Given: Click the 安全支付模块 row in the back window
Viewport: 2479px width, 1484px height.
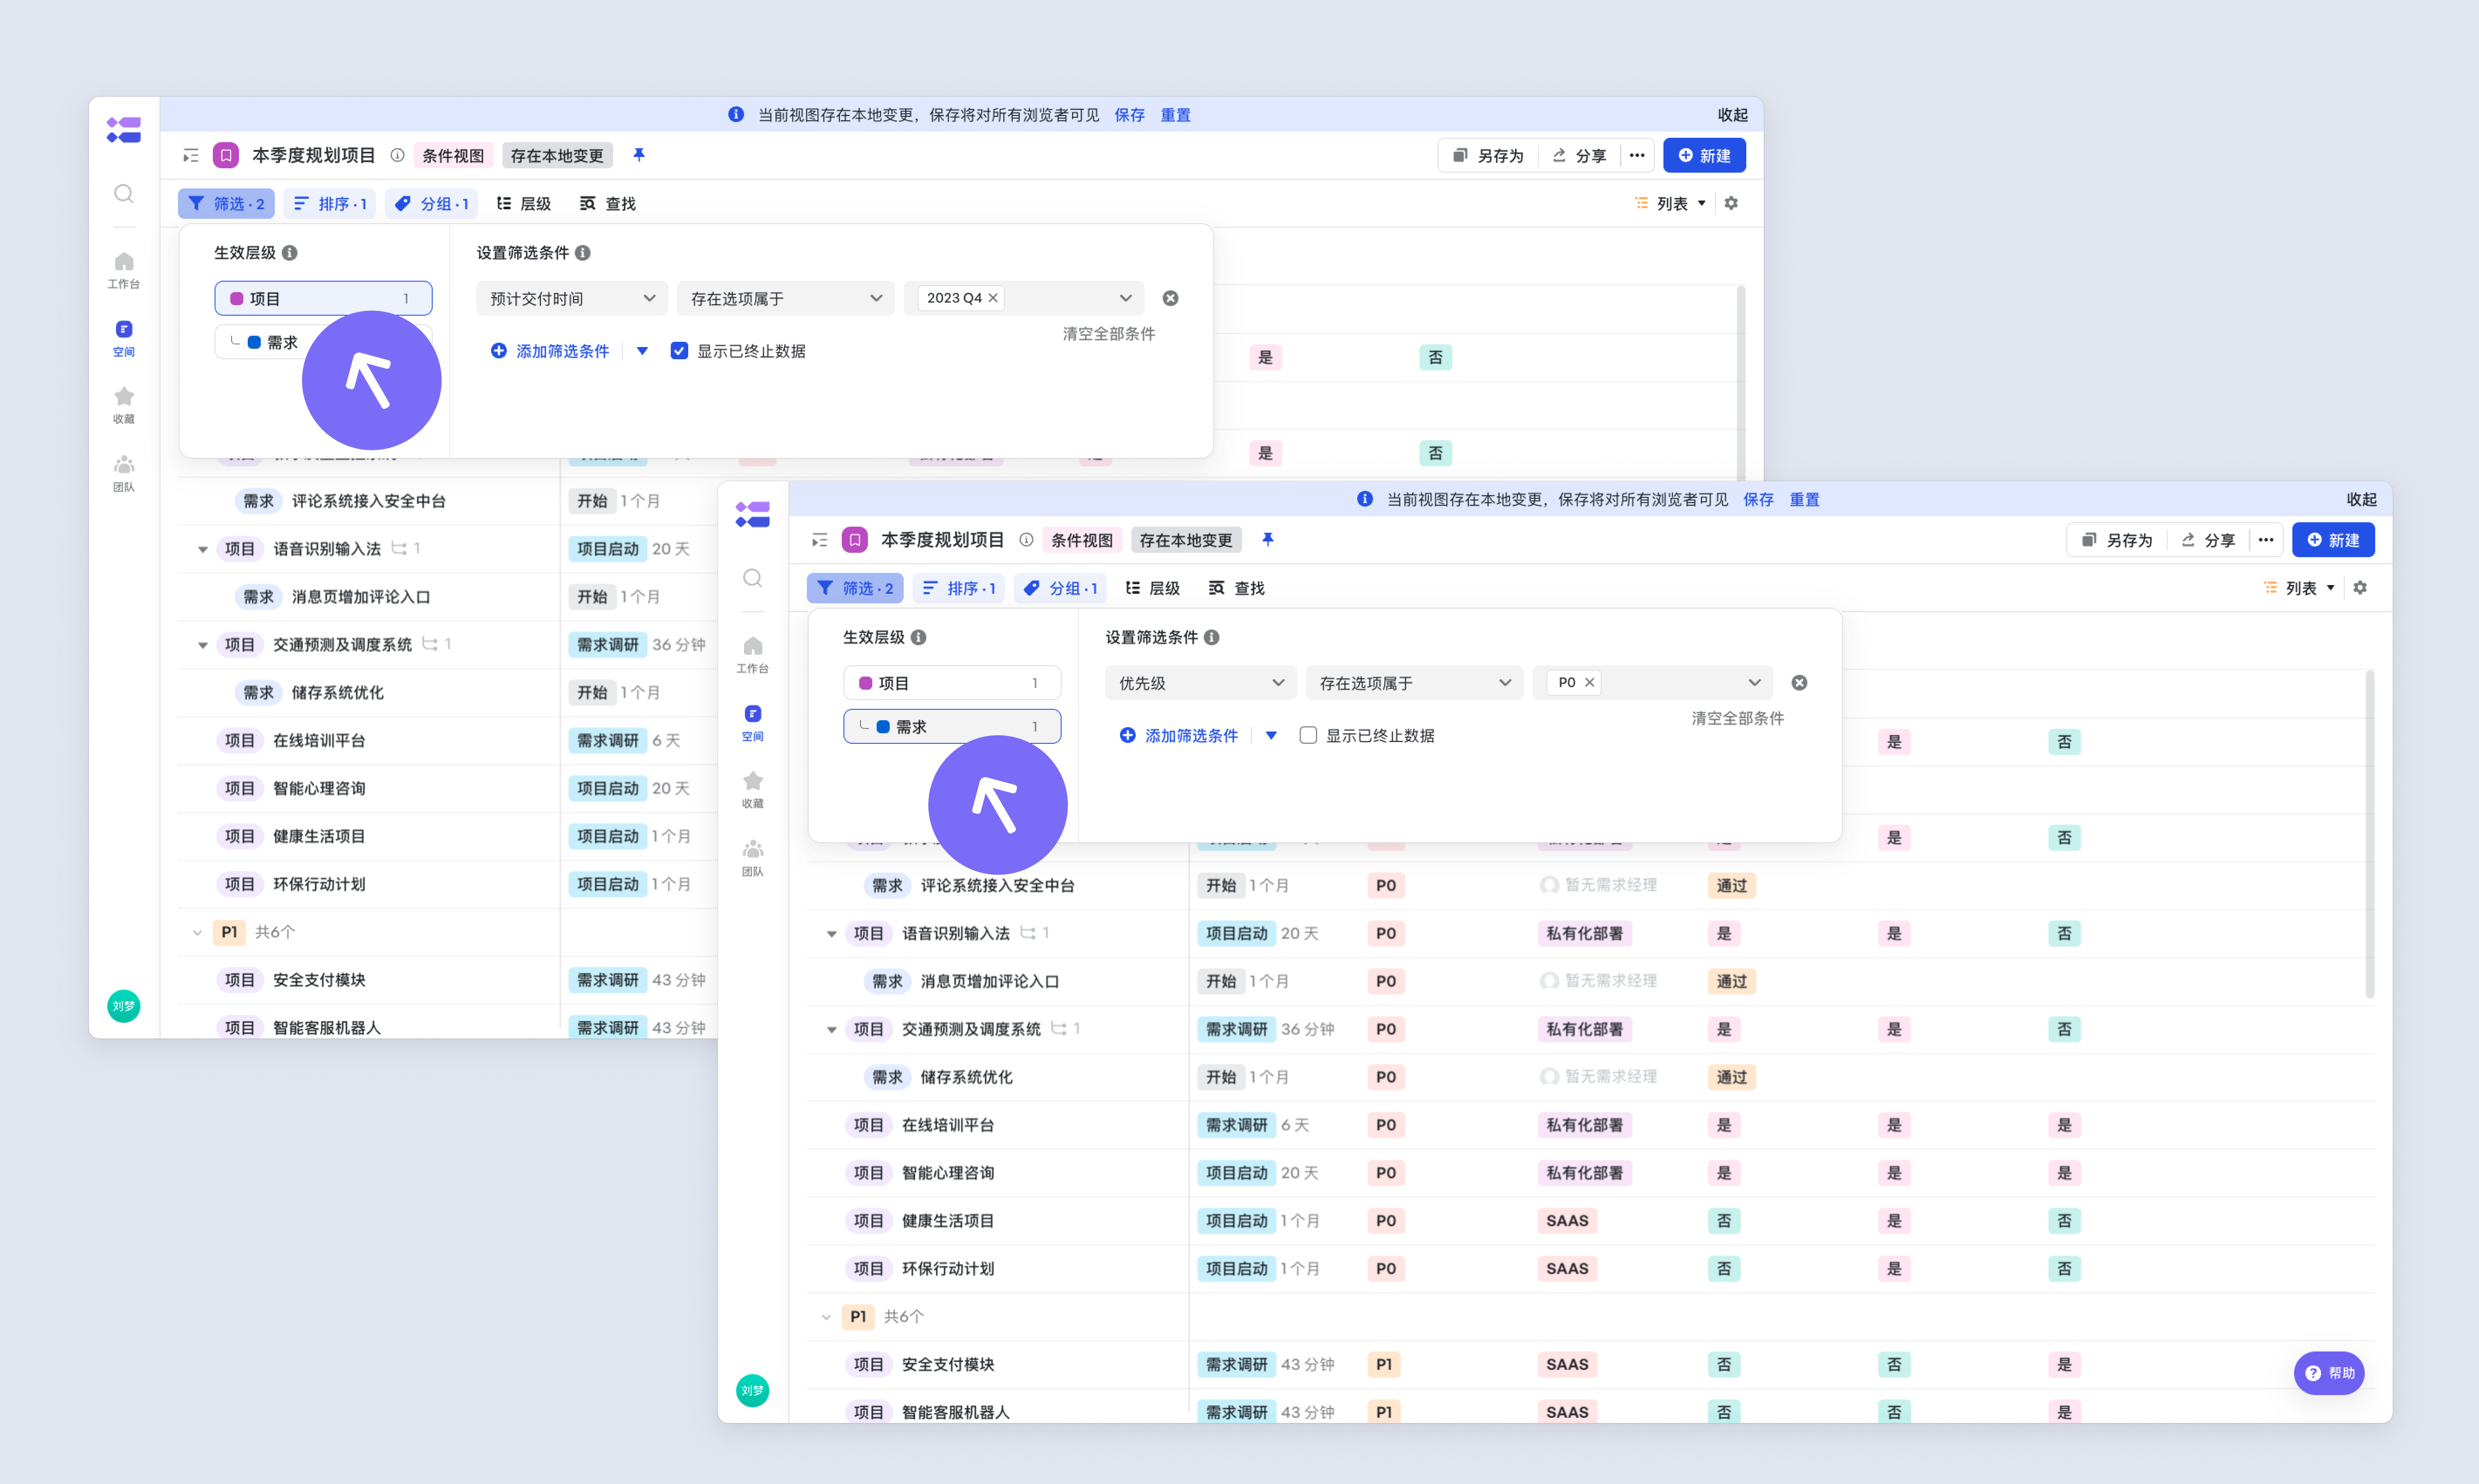Looking at the screenshot, I should tap(448, 980).
